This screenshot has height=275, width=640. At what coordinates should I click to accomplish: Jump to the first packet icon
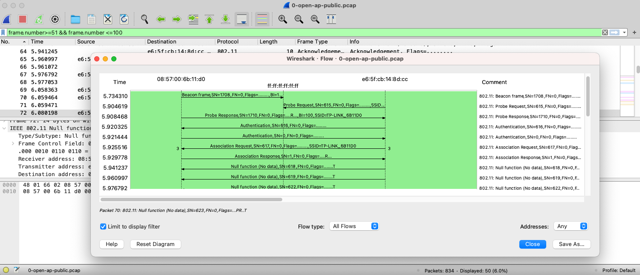[209, 19]
